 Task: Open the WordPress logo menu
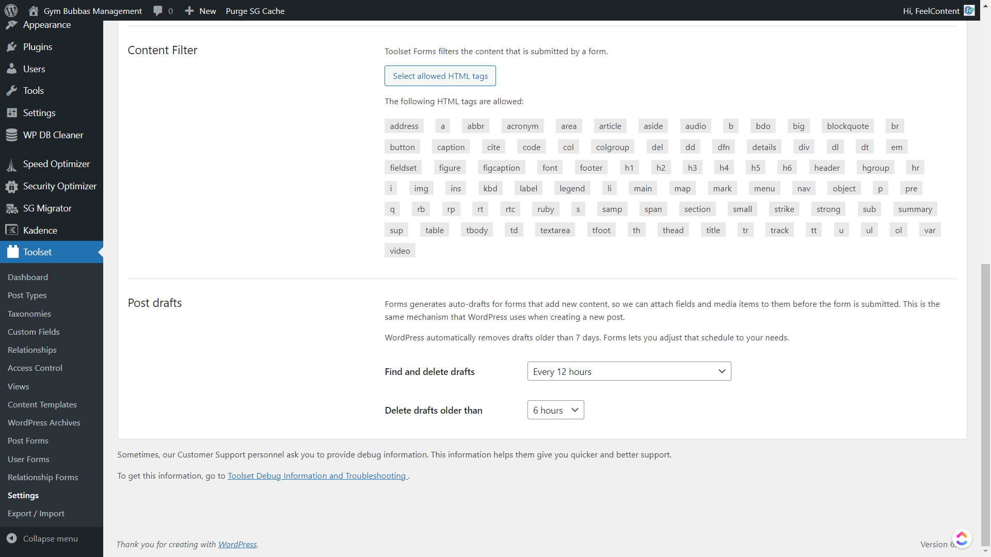click(x=11, y=10)
